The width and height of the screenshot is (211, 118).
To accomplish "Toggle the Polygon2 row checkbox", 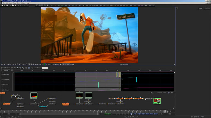I will 2,85.
